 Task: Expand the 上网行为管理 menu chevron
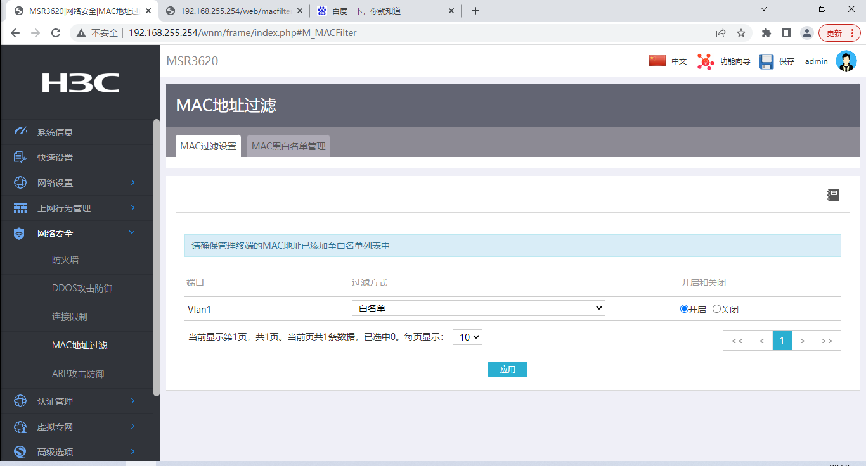tap(133, 208)
